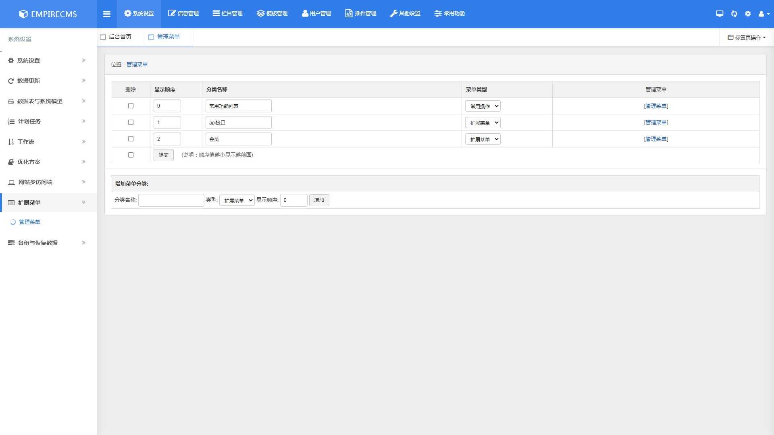Check the delete box for 常用功能列表 row
This screenshot has height=435, width=774.
[131, 106]
